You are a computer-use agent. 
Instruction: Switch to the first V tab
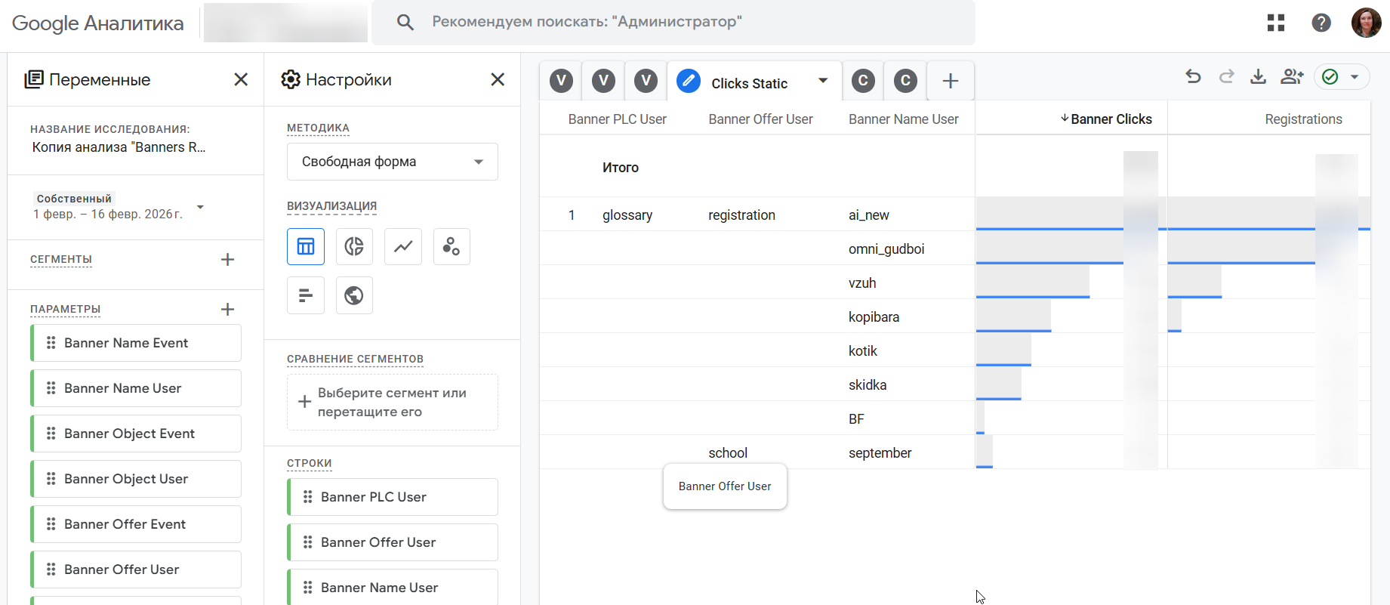(x=561, y=81)
